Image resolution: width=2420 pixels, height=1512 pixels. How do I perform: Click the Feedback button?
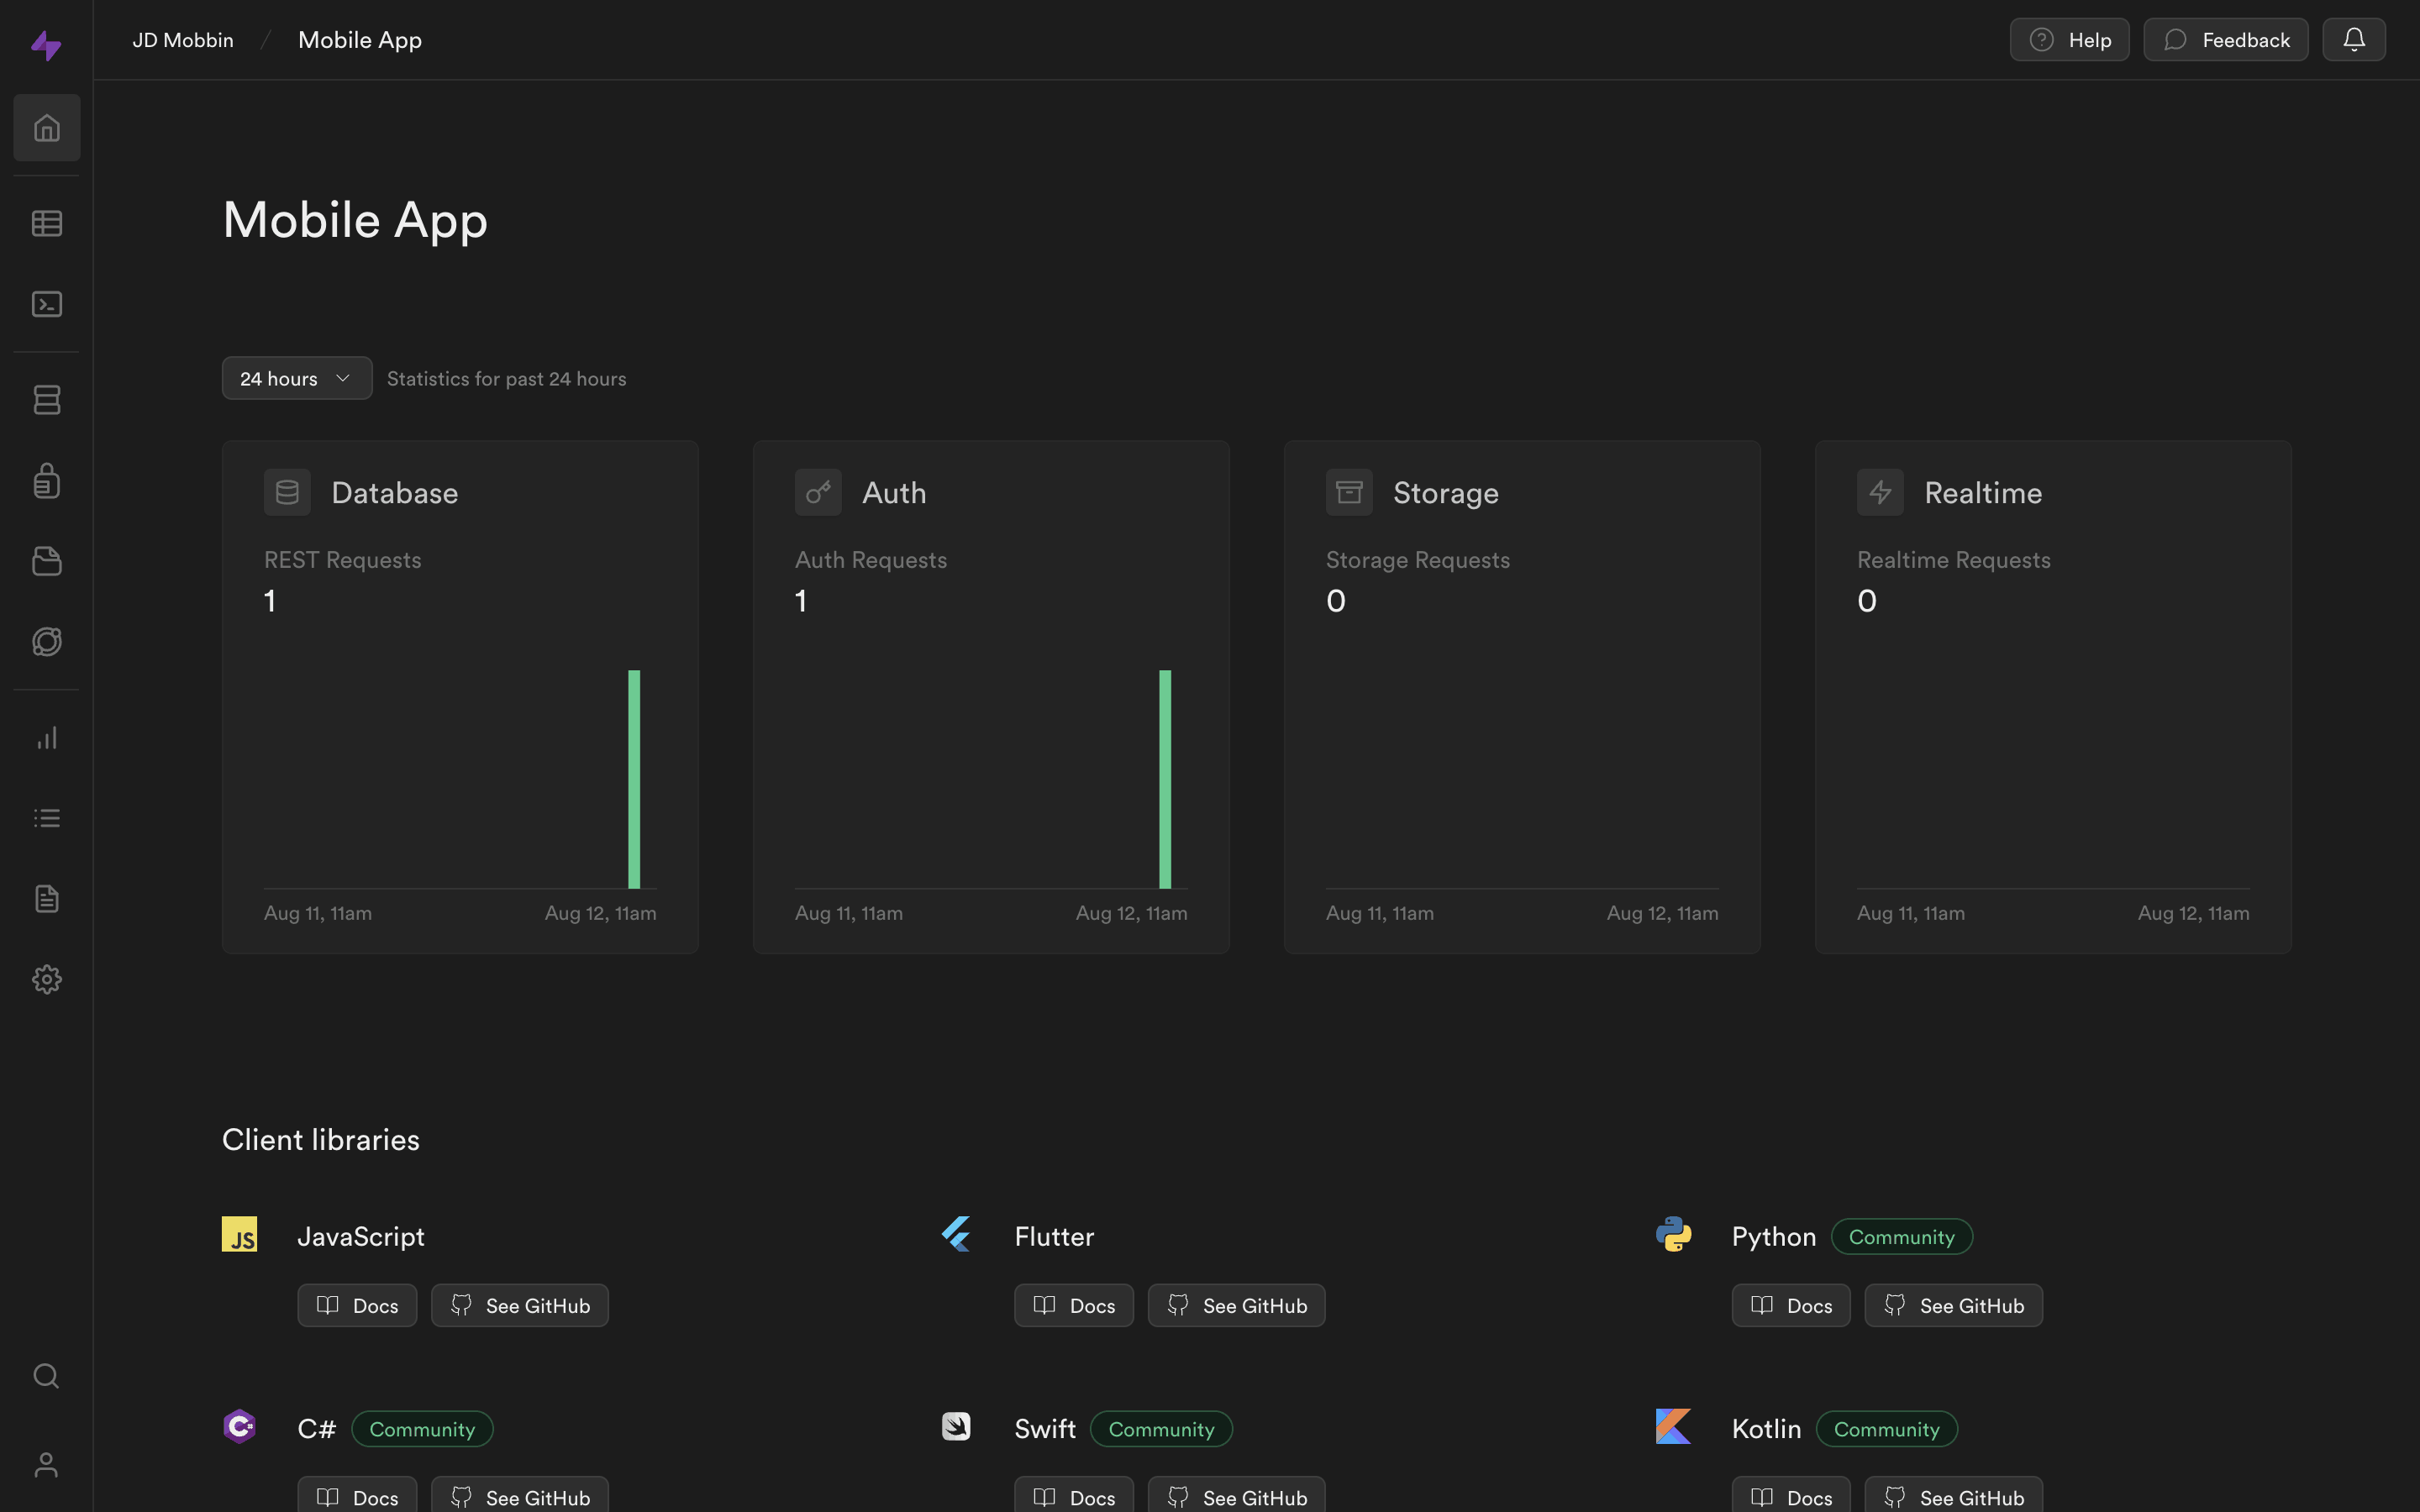point(2225,40)
